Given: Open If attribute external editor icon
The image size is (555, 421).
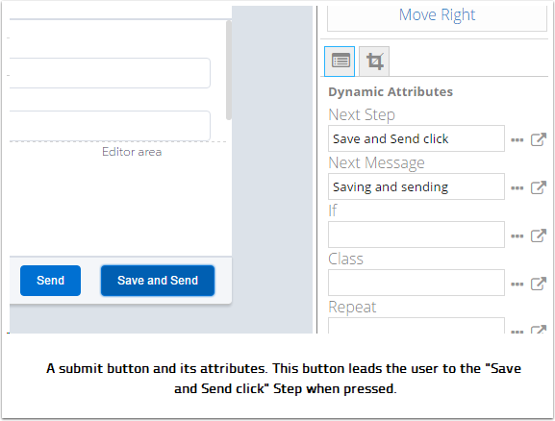Looking at the screenshot, I should point(539,235).
